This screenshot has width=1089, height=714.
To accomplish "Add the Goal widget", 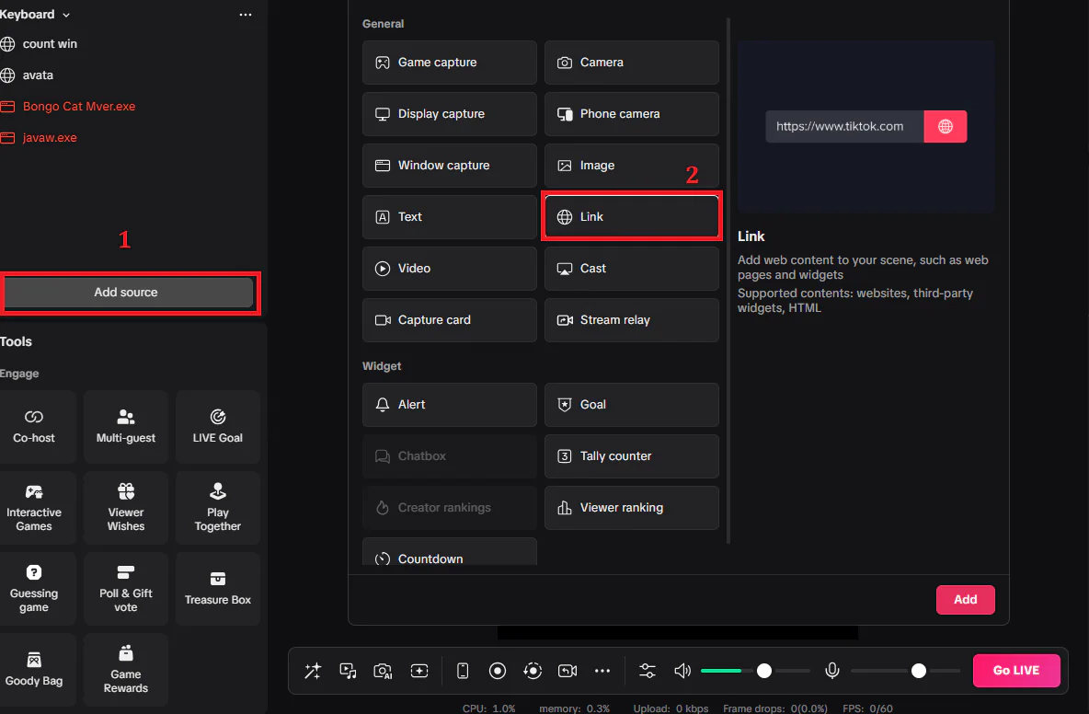I will click(631, 404).
